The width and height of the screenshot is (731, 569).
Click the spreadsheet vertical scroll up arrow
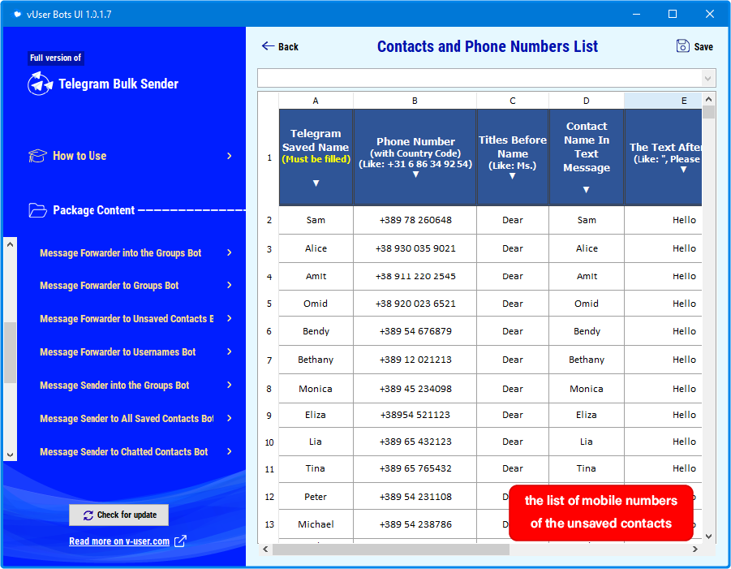click(708, 99)
